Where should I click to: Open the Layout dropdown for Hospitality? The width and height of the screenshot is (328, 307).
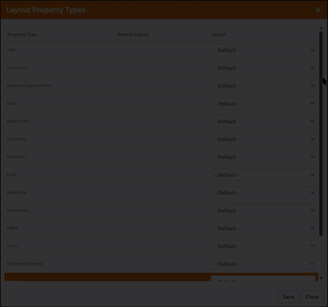[x=263, y=139]
